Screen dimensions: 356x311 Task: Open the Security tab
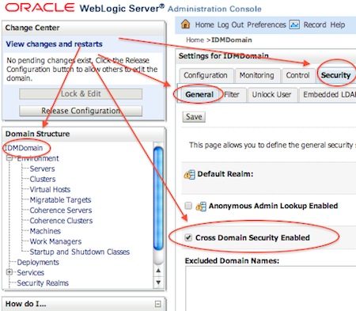[335, 75]
